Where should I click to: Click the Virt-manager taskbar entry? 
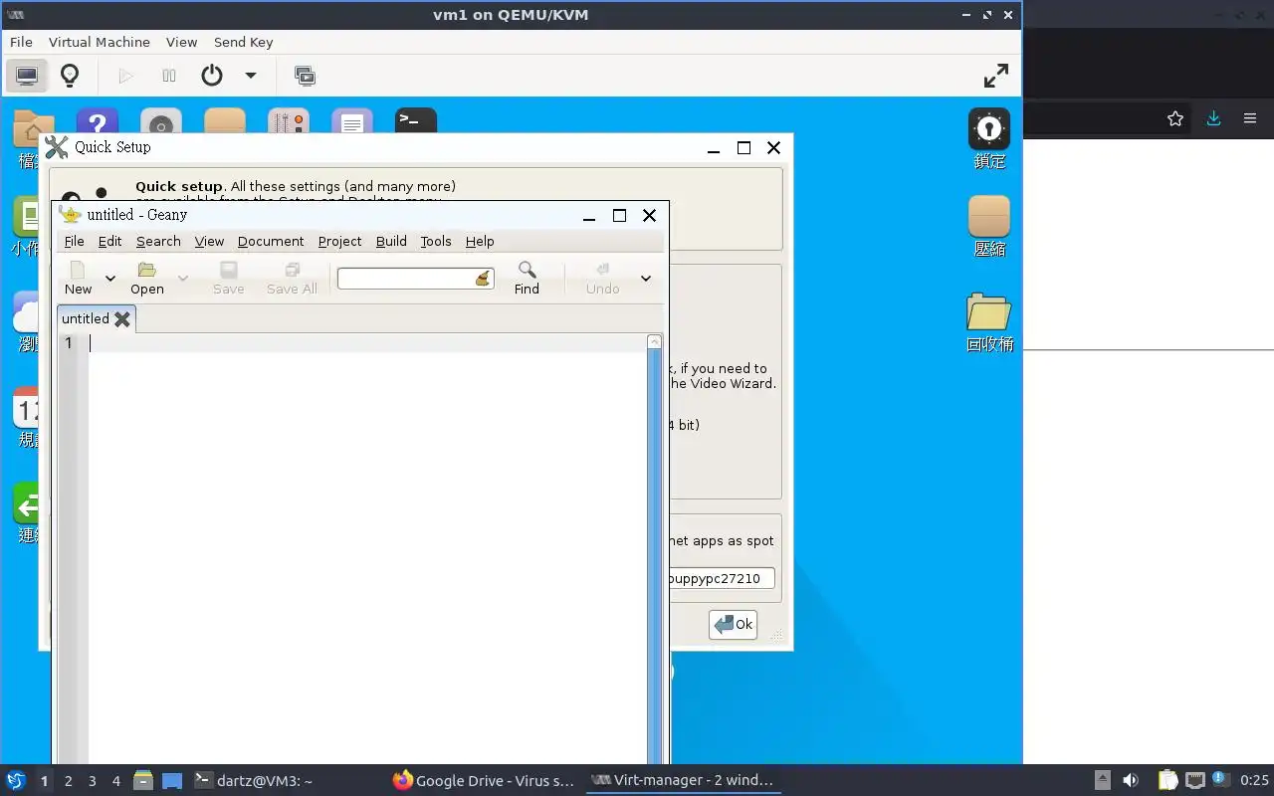[x=683, y=781]
